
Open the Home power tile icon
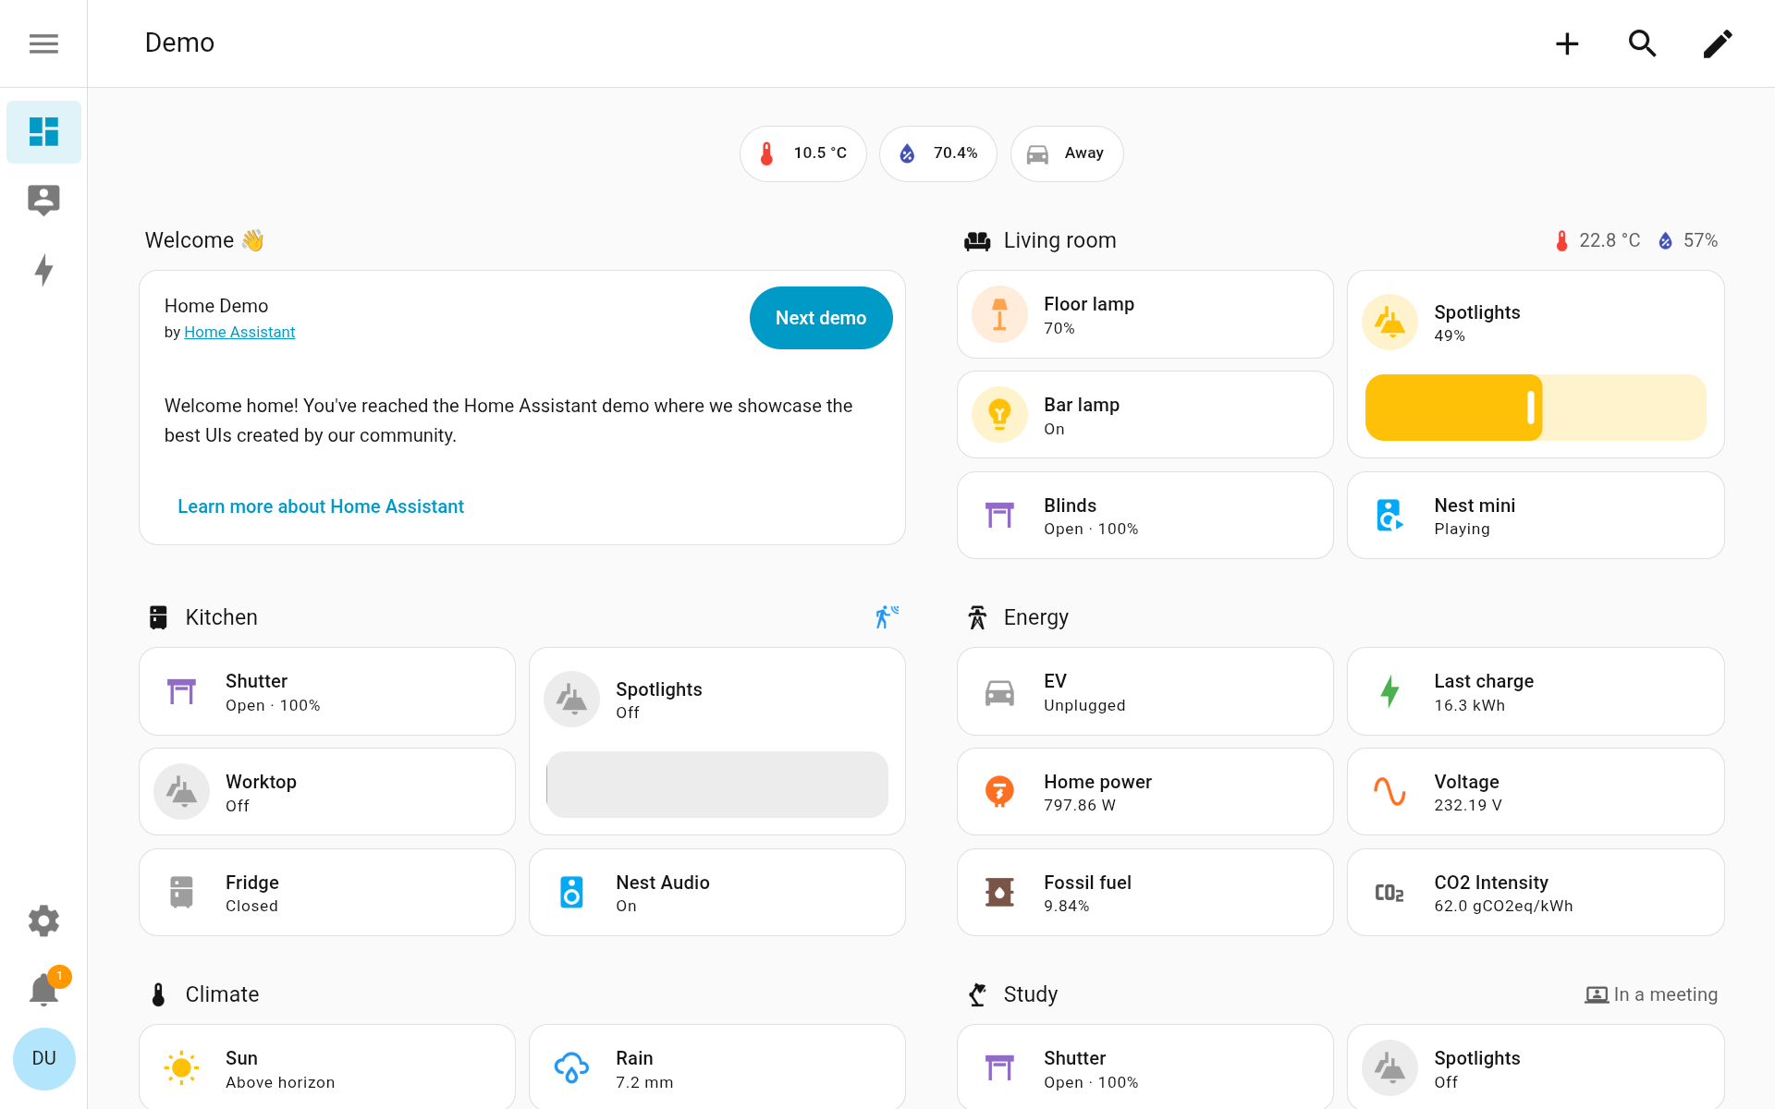(999, 792)
